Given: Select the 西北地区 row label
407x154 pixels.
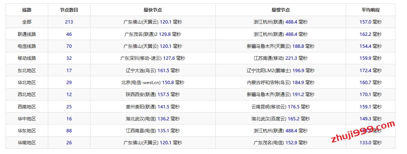Looking at the screenshot, I should pos(27,95).
